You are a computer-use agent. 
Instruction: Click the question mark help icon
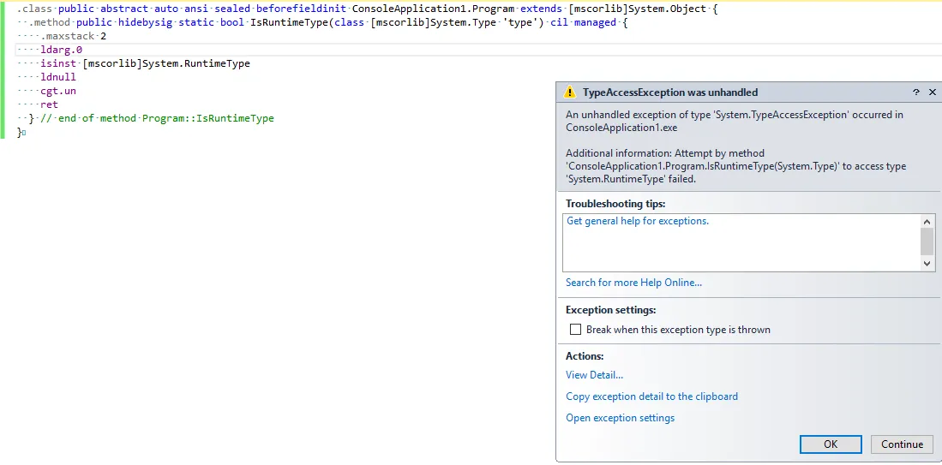[x=915, y=92]
